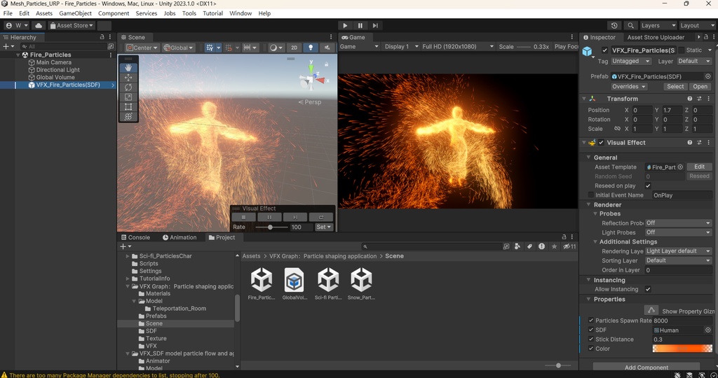Select the Transform tool in Scene overlay
This screenshot has width=718, height=378.
coord(128,116)
